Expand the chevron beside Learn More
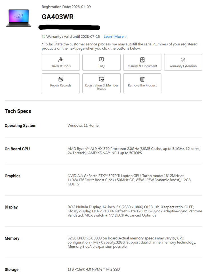The width and height of the screenshot is (207, 274). click(x=126, y=37)
